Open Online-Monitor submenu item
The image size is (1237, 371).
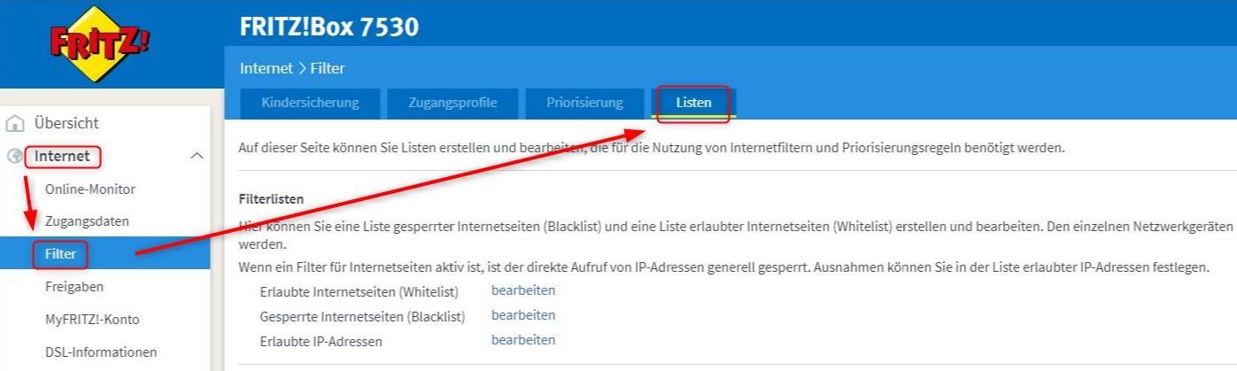pos(89,189)
